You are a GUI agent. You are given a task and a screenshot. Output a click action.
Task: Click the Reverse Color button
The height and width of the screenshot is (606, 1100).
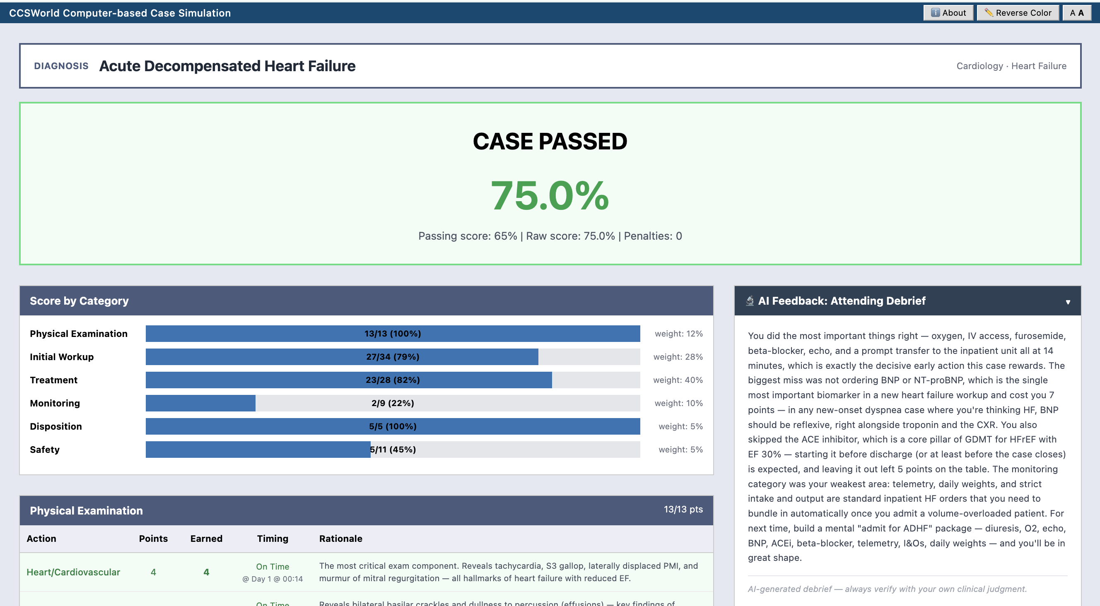click(x=1018, y=13)
